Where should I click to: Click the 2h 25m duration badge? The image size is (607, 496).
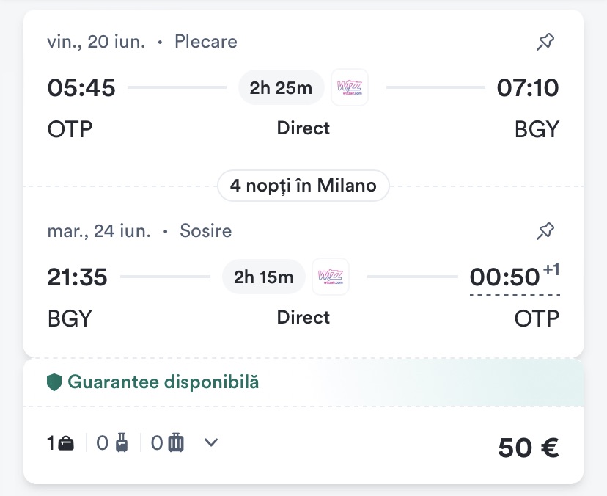click(281, 88)
